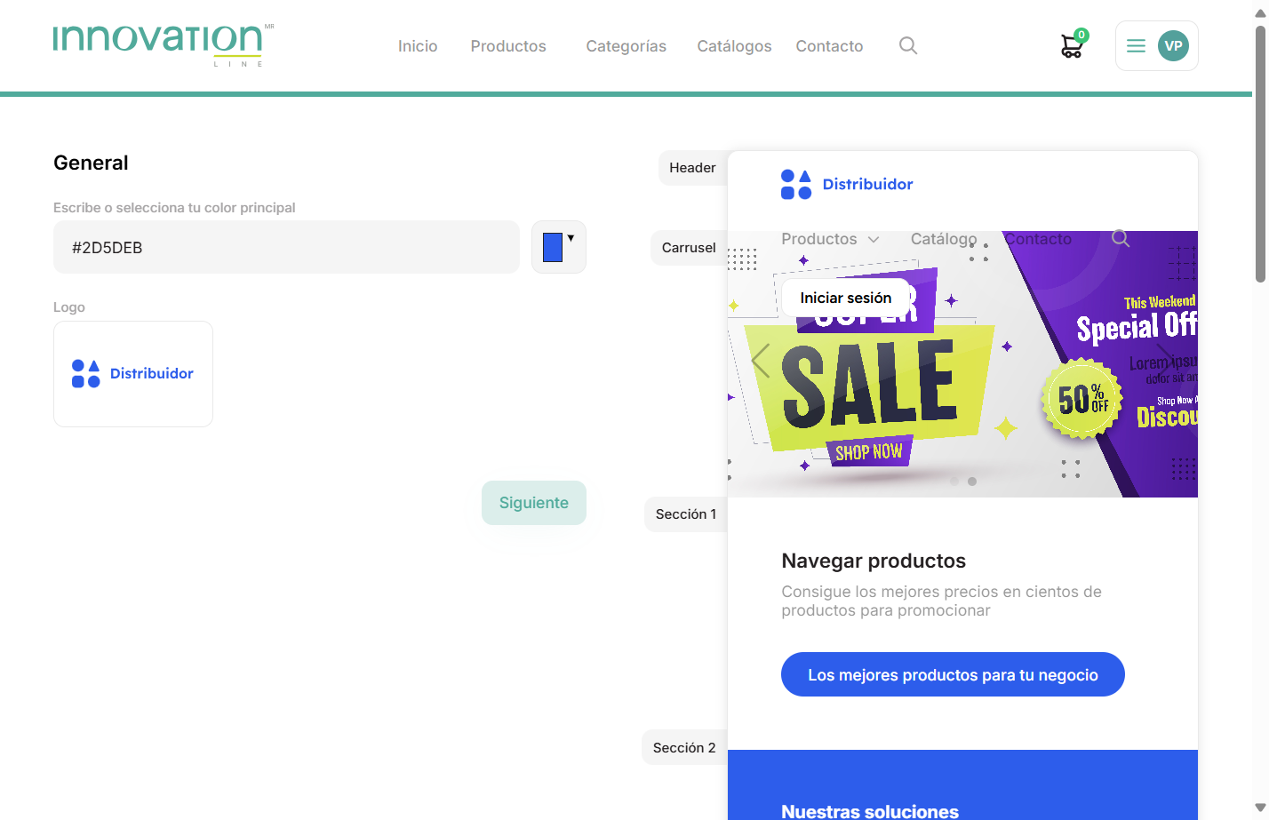
Task: Open the Categorías navigation item
Action: (x=626, y=46)
